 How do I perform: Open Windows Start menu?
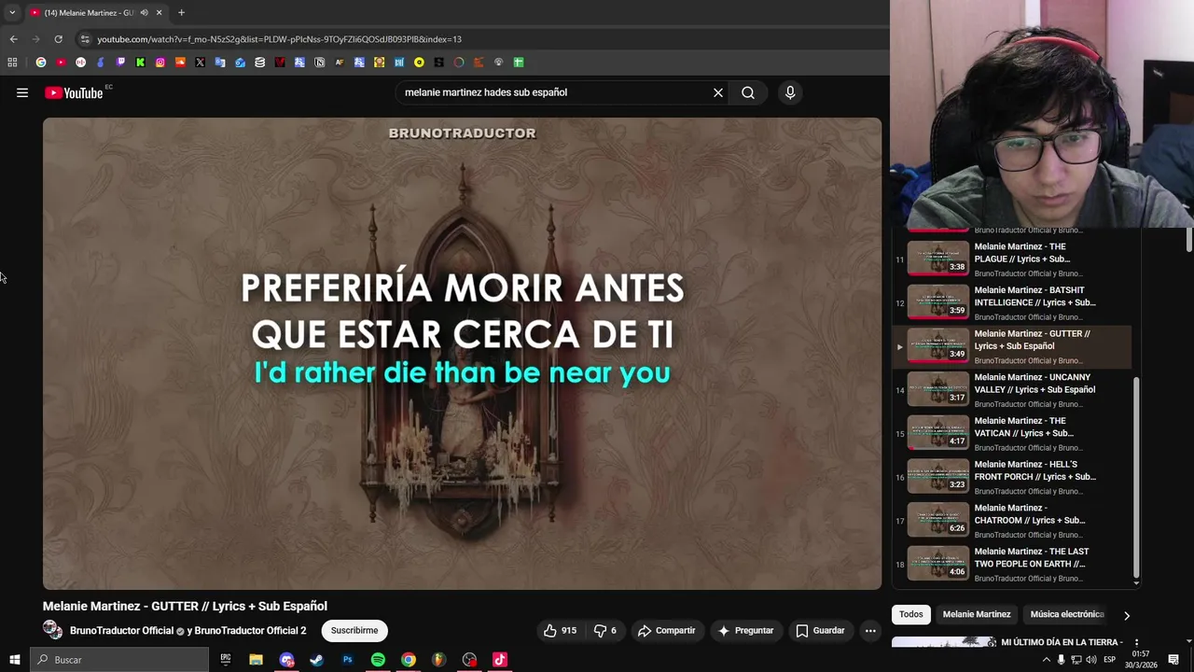point(14,660)
